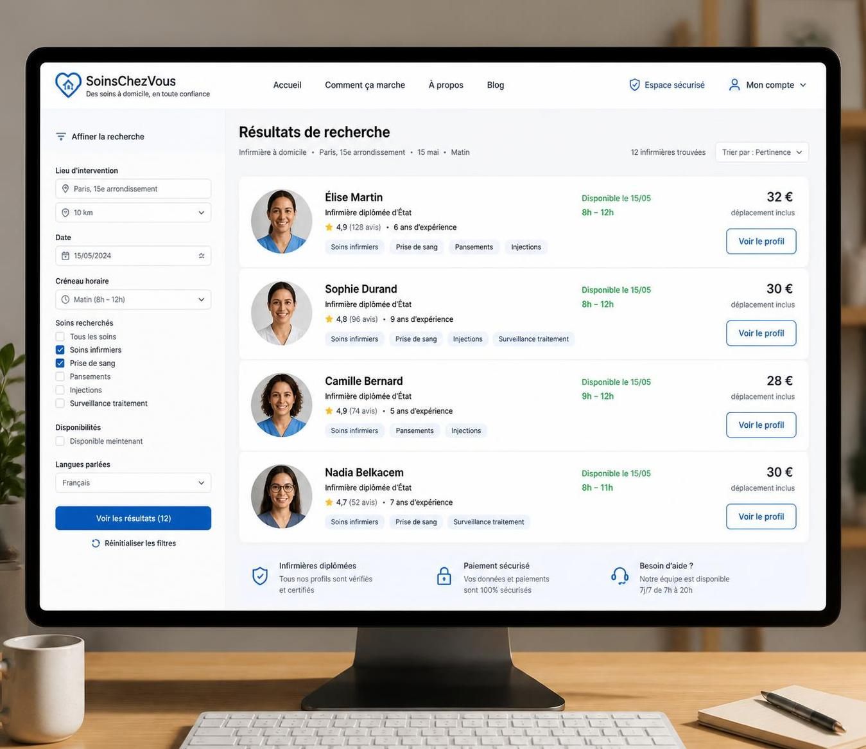View Élise Martin's profile via Voir le profil
The width and height of the screenshot is (866, 749).
coord(761,242)
